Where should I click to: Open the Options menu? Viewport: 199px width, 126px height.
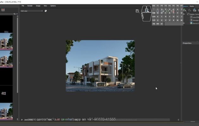click(x=53, y=6)
